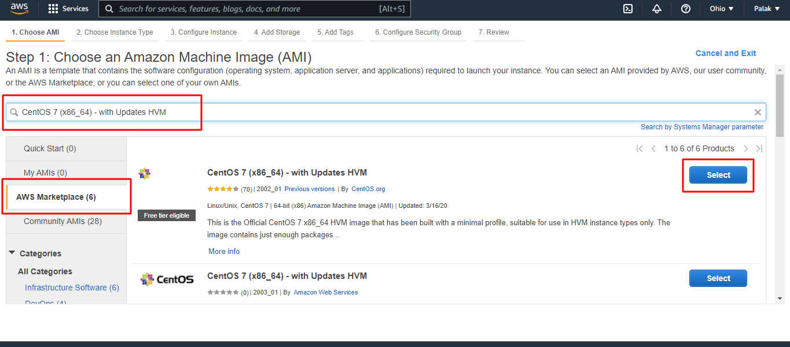The height and width of the screenshot is (347, 790).
Task: Focus the AWS services search box
Action: point(255,9)
